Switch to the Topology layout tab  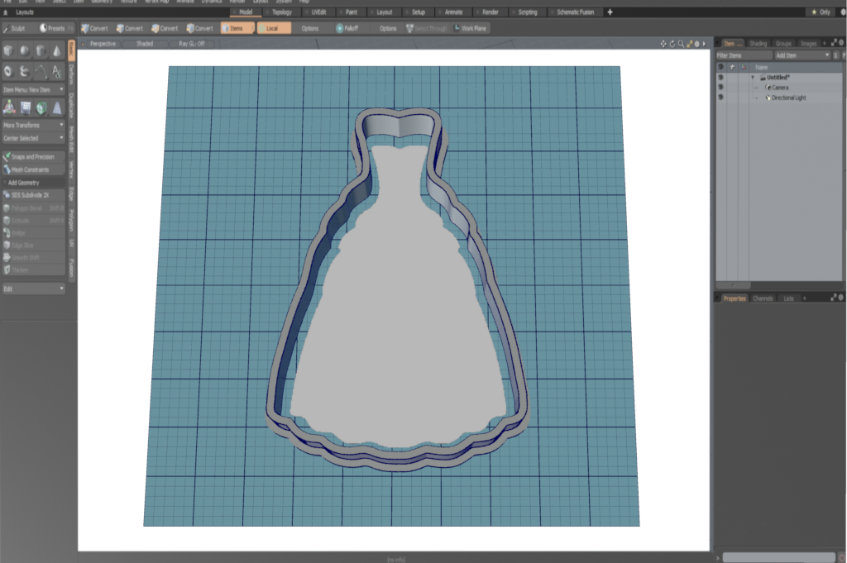pyautogui.click(x=281, y=12)
